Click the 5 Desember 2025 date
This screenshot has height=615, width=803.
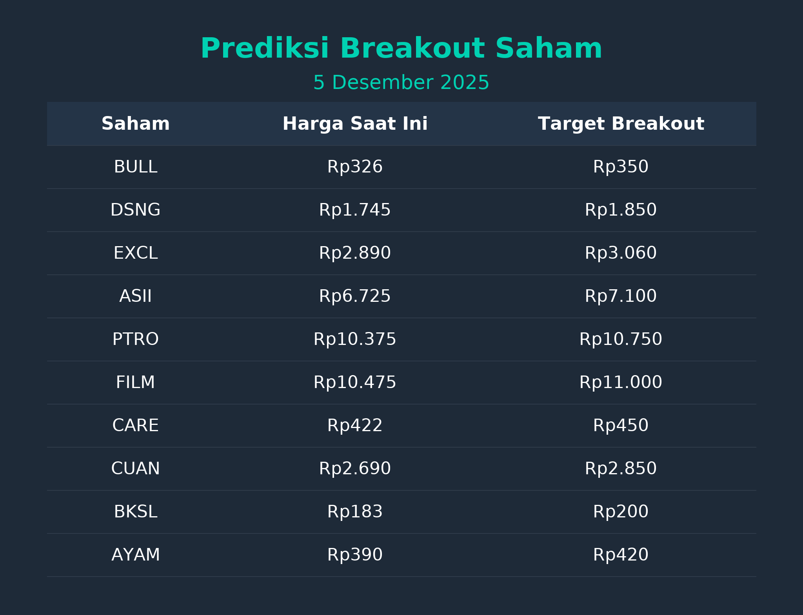click(x=401, y=83)
